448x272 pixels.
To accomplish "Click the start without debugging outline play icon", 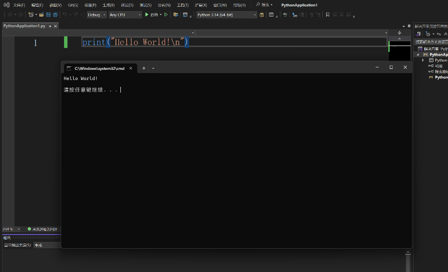I will pos(166,15).
